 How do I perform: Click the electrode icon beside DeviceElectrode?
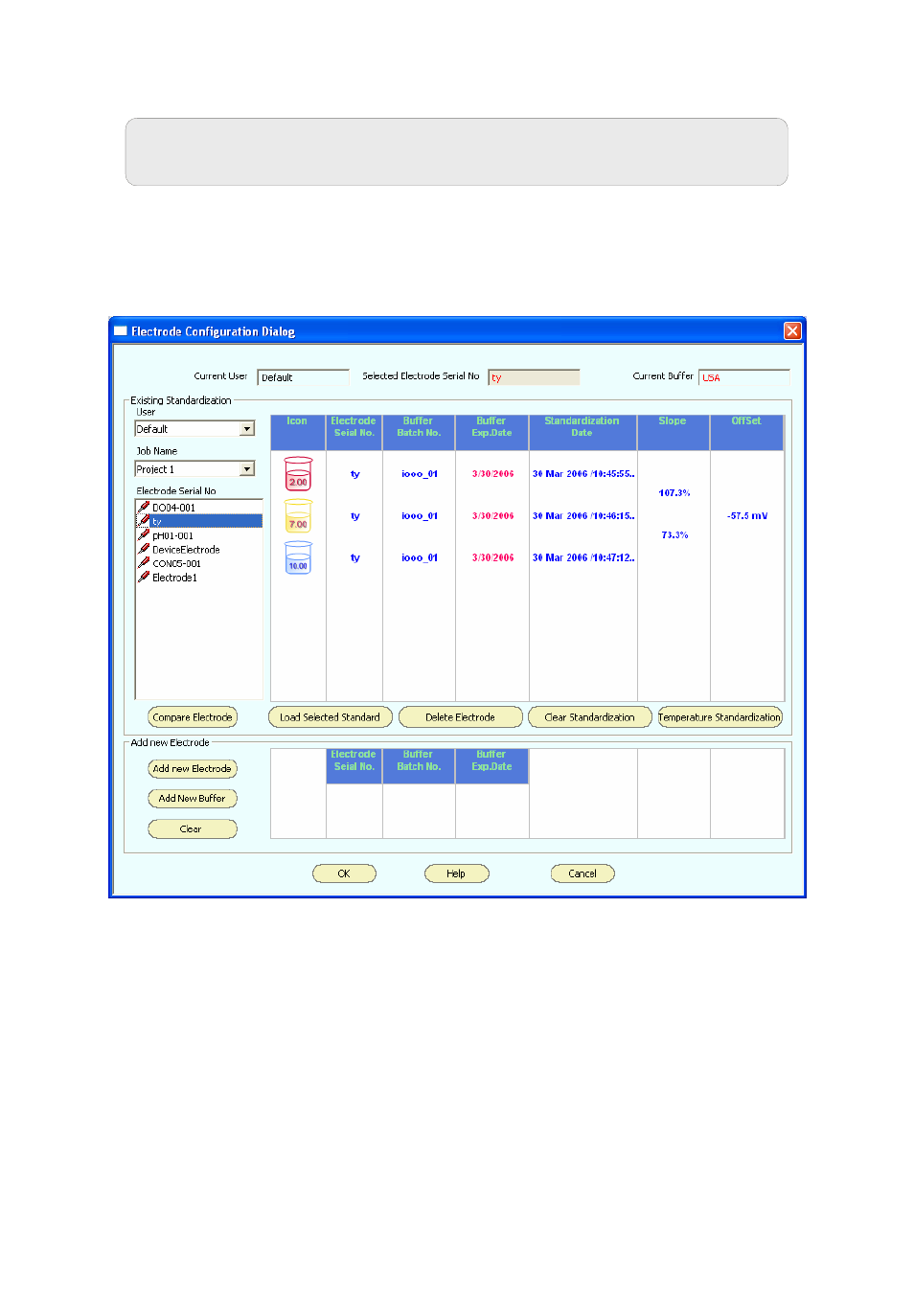[144, 550]
